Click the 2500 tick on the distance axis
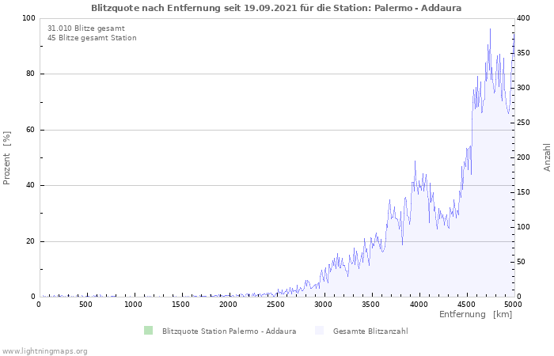The width and height of the screenshot is (554, 356). [275, 304]
